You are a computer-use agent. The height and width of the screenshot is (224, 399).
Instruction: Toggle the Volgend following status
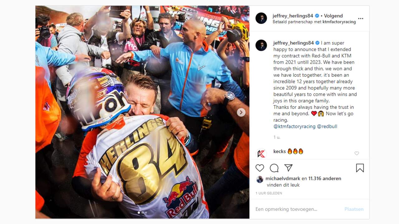pyautogui.click(x=333, y=16)
